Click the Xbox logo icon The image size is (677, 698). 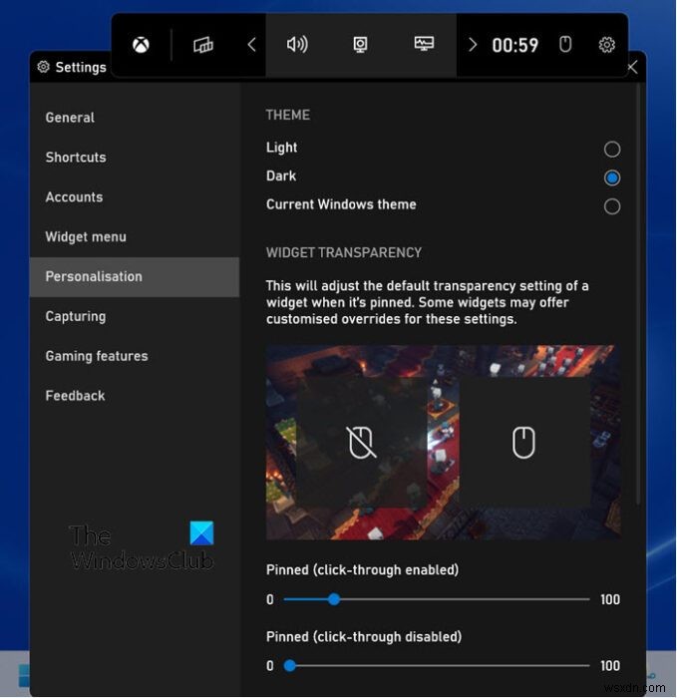click(x=141, y=45)
